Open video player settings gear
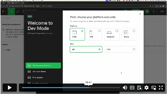The height and width of the screenshot is (94, 167). (147, 88)
